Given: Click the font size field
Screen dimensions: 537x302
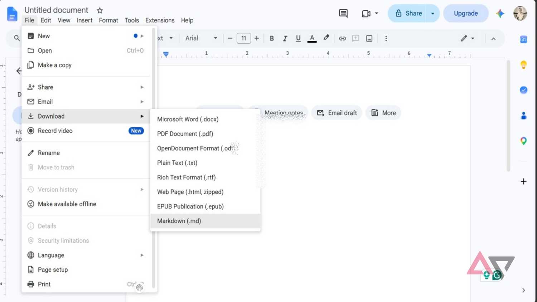Looking at the screenshot, I should coord(243,38).
